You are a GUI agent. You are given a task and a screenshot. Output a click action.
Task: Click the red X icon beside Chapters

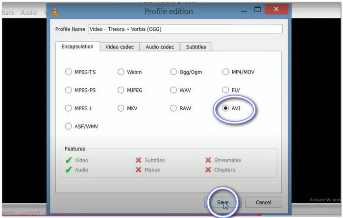208,170
